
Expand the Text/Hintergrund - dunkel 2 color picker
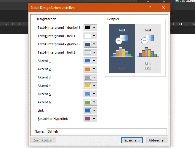click(90, 44)
